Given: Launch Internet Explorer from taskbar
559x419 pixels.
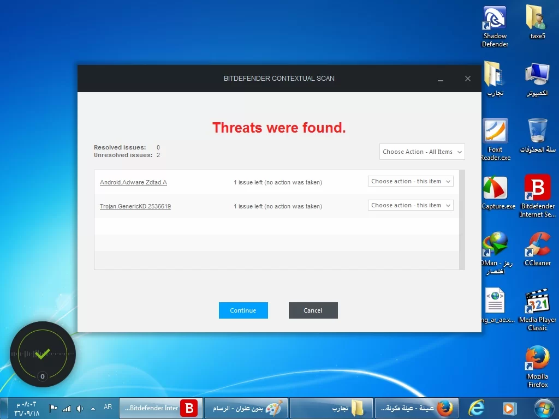Looking at the screenshot, I should point(476,408).
